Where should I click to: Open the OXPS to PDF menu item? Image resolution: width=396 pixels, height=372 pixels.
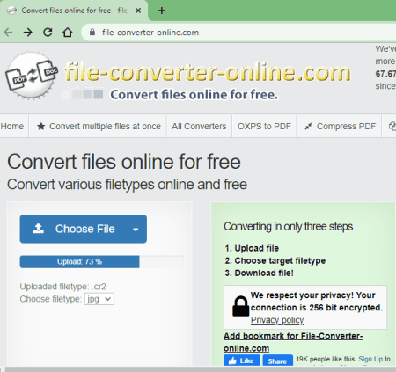[264, 127]
